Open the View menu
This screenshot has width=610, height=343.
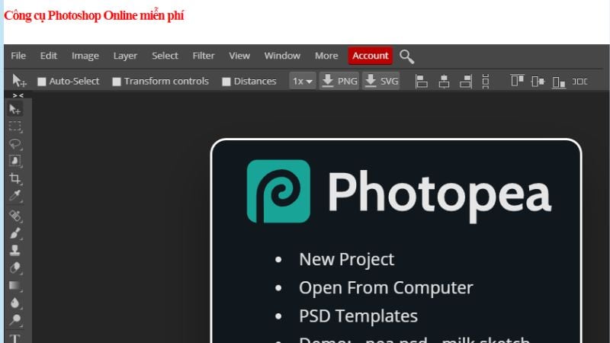coord(239,56)
